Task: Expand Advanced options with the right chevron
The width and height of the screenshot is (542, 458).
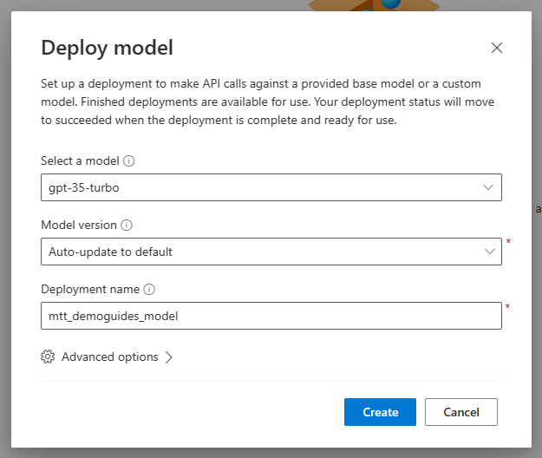Action: (169, 357)
